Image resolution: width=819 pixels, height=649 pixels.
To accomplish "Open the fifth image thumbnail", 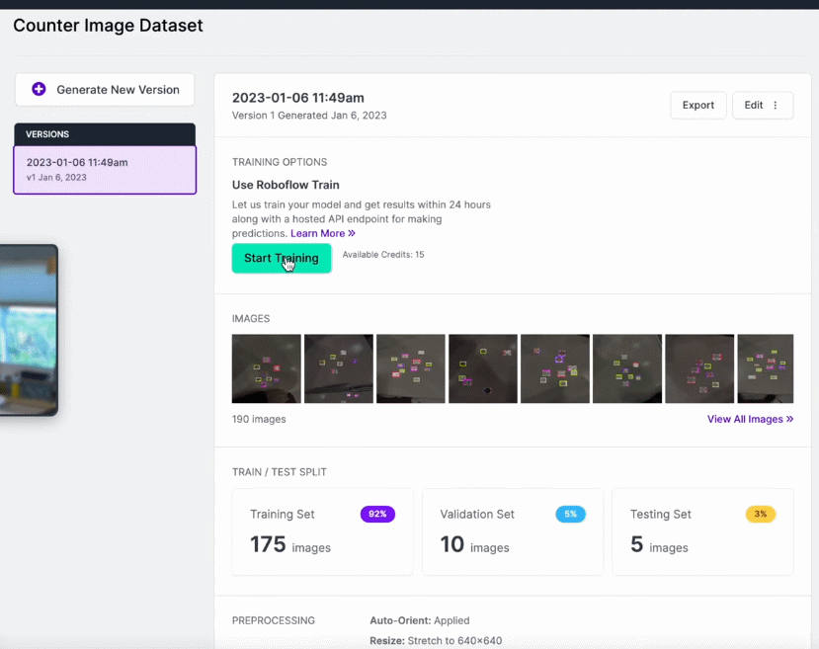I will click(x=555, y=368).
